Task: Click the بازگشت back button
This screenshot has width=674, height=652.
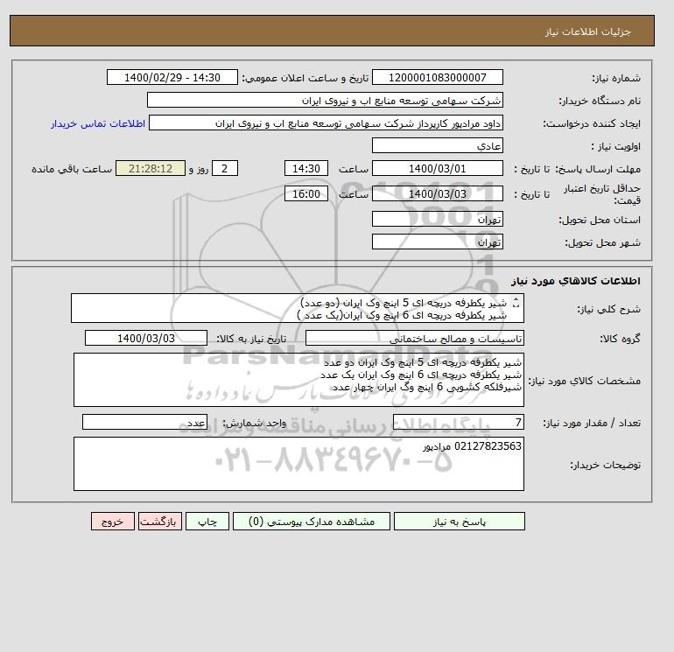Action: pos(160,522)
